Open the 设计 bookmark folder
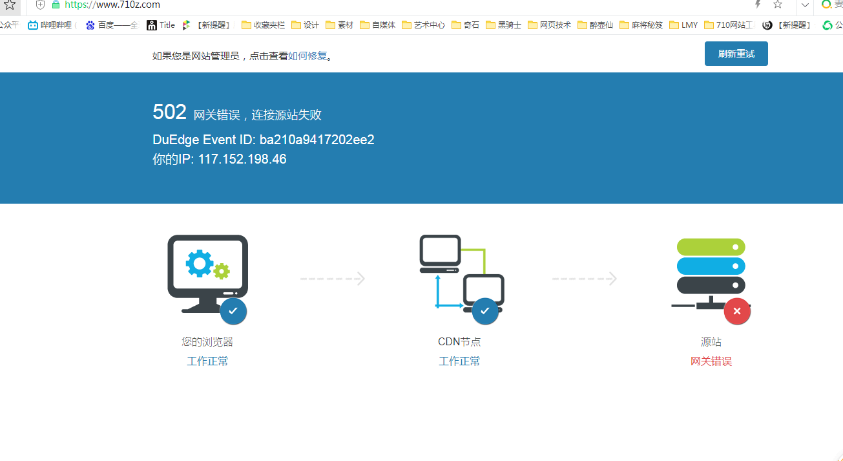Viewport: 843px width, 461px height. pos(305,25)
